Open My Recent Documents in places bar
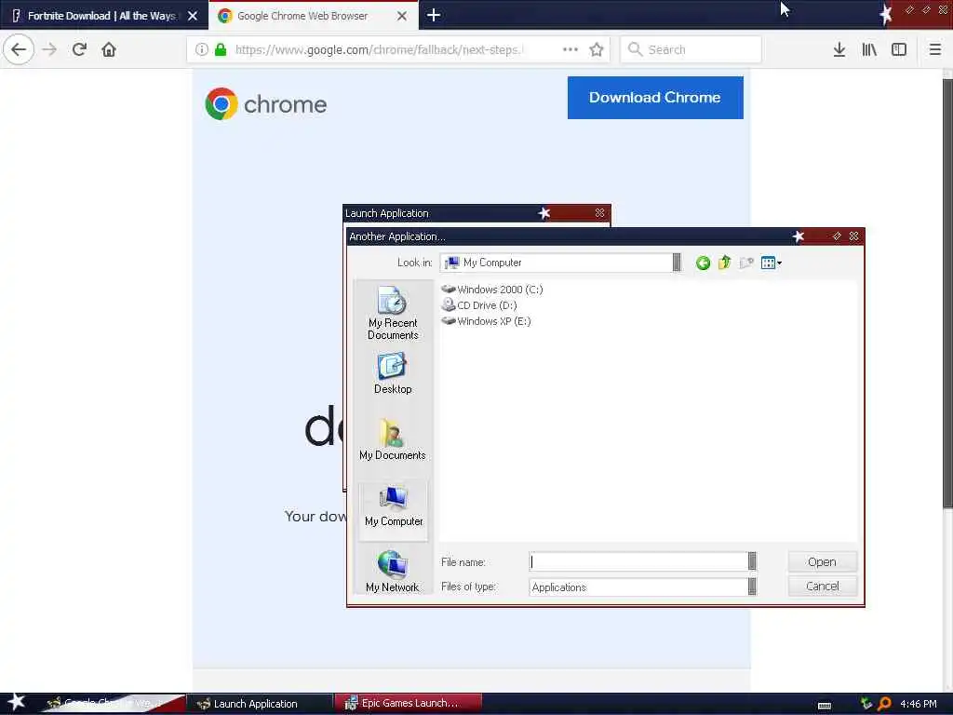 tap(393, 314)
